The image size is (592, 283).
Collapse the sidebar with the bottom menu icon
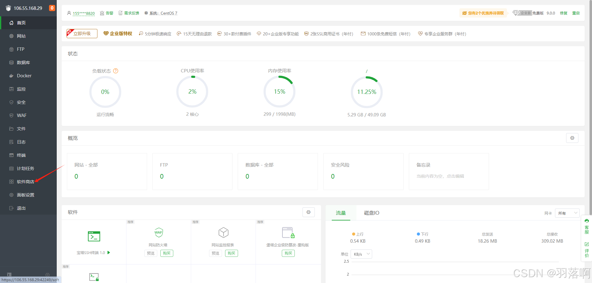pos(9,274)
